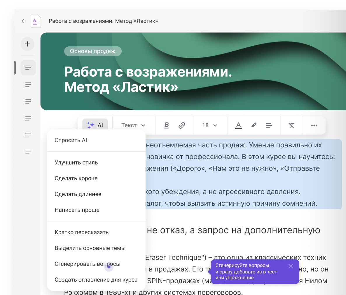The image size is (346, 295).
Task: Clear text formatting
Action: click(x=291, y=125)
